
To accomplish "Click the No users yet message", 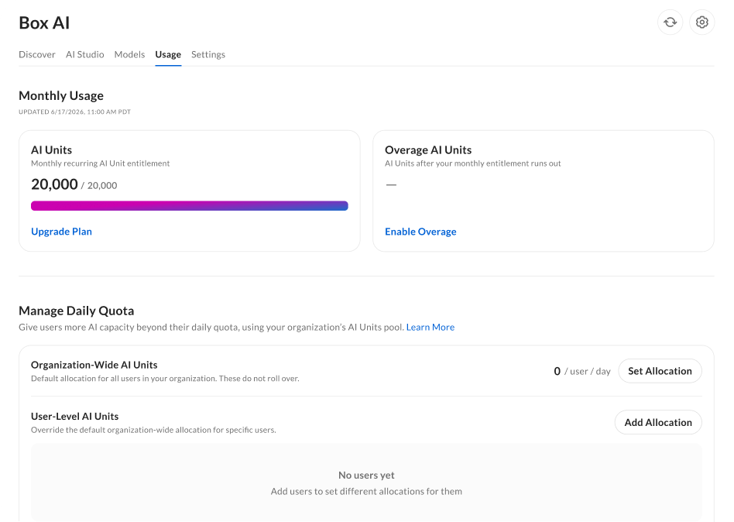I will tap(366, 475).
